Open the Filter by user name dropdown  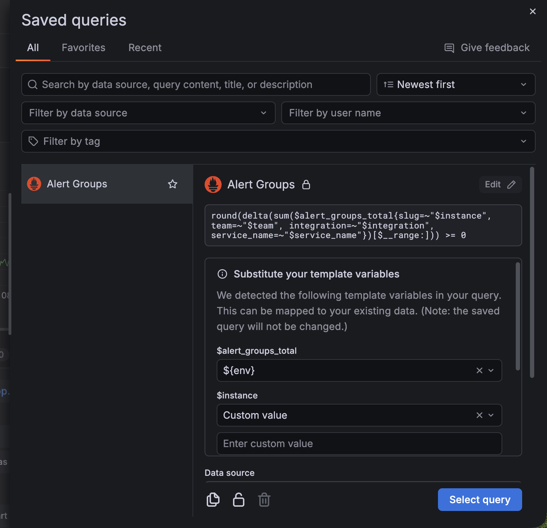coord(408,113)
